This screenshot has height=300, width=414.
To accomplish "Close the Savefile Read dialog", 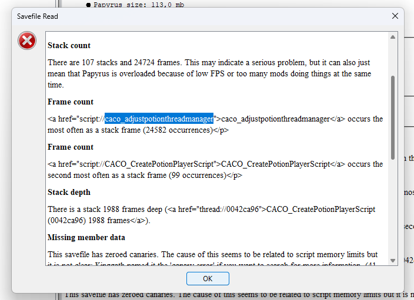I will pyautogui.click(x=395, y=16).
